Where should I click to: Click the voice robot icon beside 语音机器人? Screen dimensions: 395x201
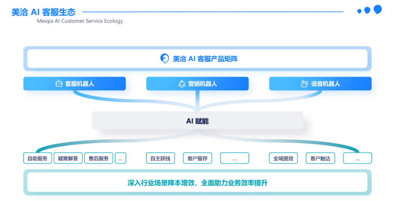click(x=304, y=84)
